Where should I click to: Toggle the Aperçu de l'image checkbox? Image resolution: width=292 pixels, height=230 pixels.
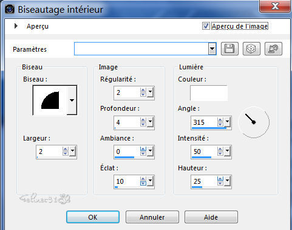(x=206, y=26)
